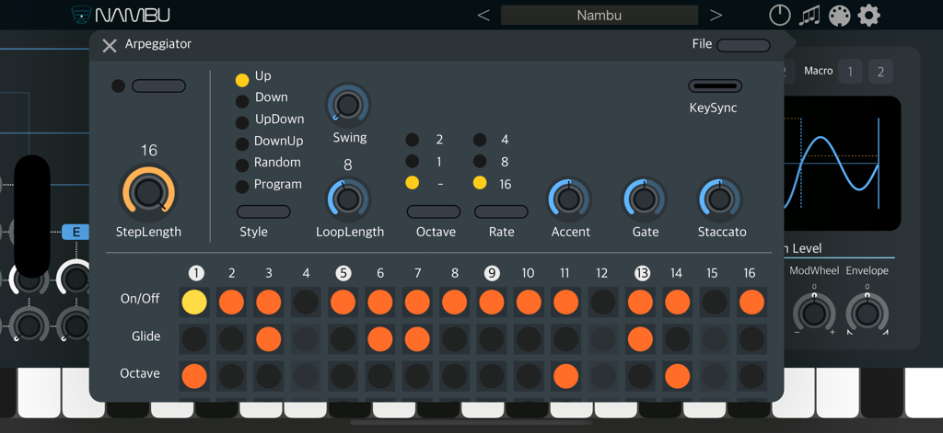Click the blue E button on left
943x433 pixels.
click(76, 232)
